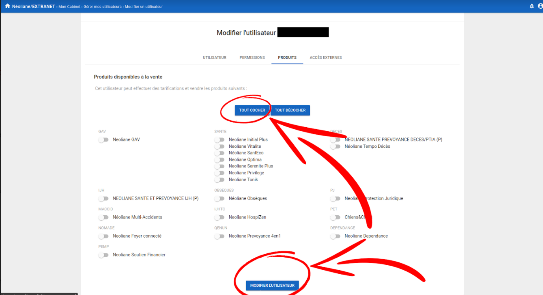Enable Néoliane Obsèques product toggle
The width and height of the screenshot is (543, 295).
219,199
